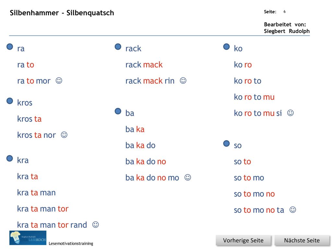Click the smiley after 'ko ro to mu si'
Viewport: 332px width, 249px height.
click(x=290, y=113)
